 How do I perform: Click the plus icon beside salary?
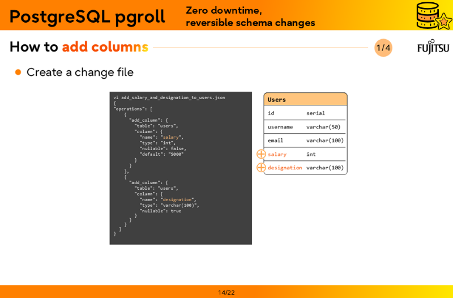point(261,154)
